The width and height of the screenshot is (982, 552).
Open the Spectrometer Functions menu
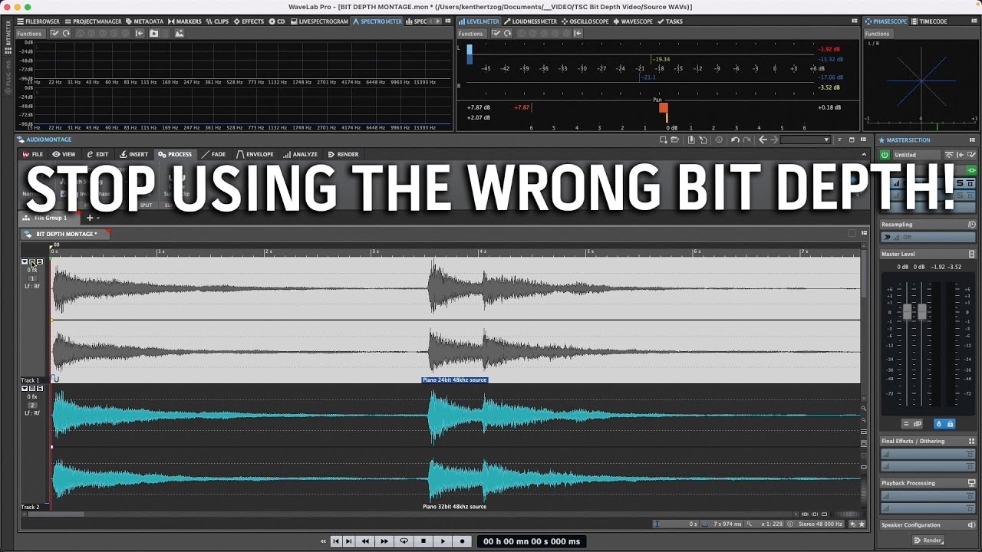(x=29, y=34)
